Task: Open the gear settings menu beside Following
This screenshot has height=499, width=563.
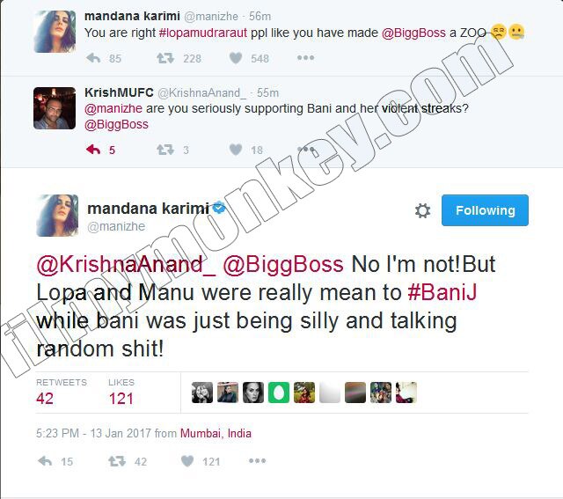Action: pyautogui.click(x=422, y=210)
